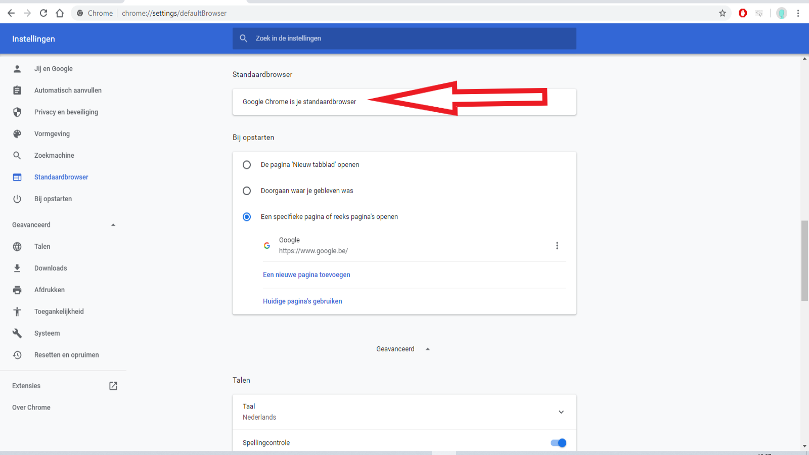Click the Instellingen header title
Viewport: 809px width, 455px height.
click(x=33, y=39)
